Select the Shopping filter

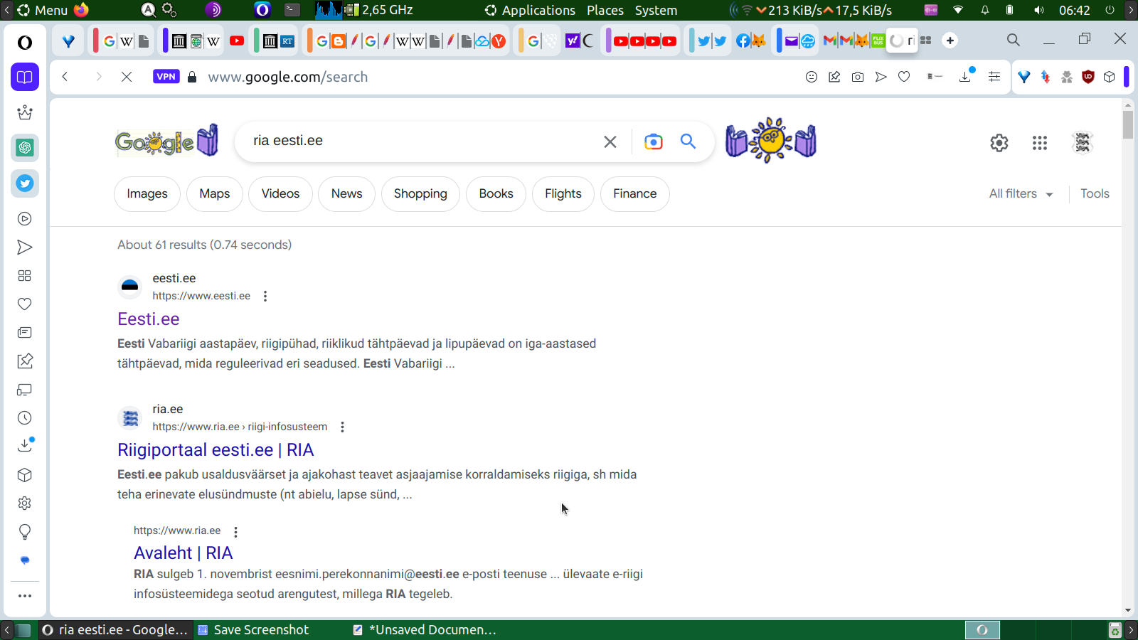click(x=420, y=194)
